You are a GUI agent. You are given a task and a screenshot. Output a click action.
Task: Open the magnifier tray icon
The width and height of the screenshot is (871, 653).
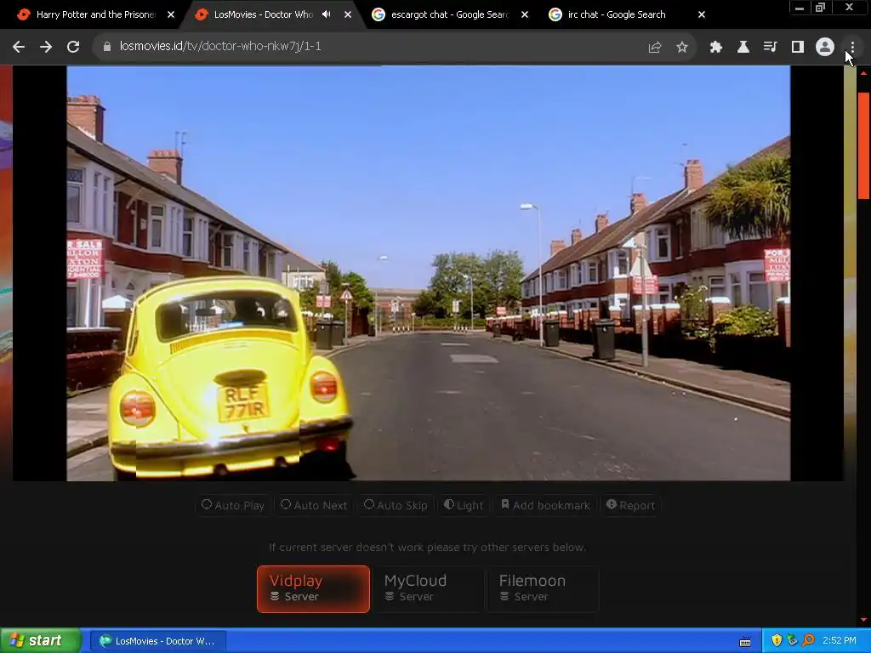pyautogui.click(x=808, y=641)
